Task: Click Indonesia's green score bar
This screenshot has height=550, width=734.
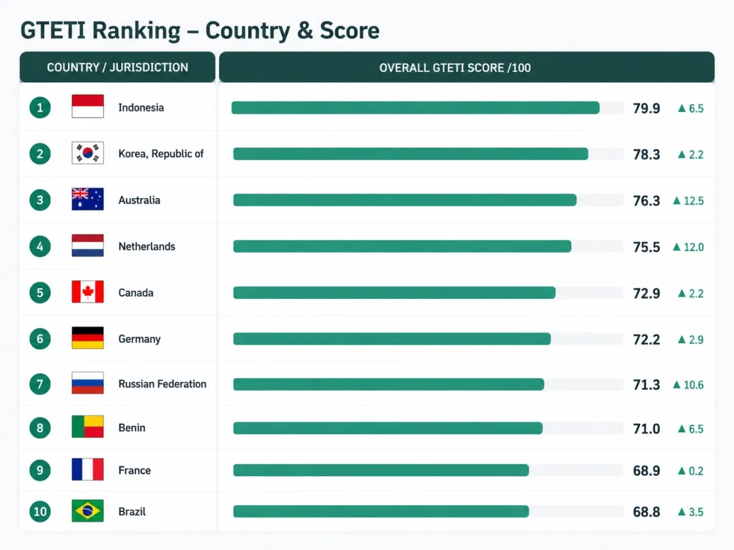Action: click(415, 108)
